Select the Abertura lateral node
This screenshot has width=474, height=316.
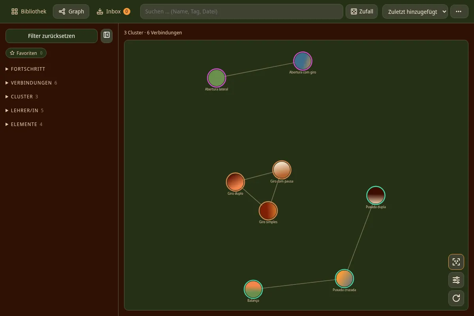coord(216,78)
